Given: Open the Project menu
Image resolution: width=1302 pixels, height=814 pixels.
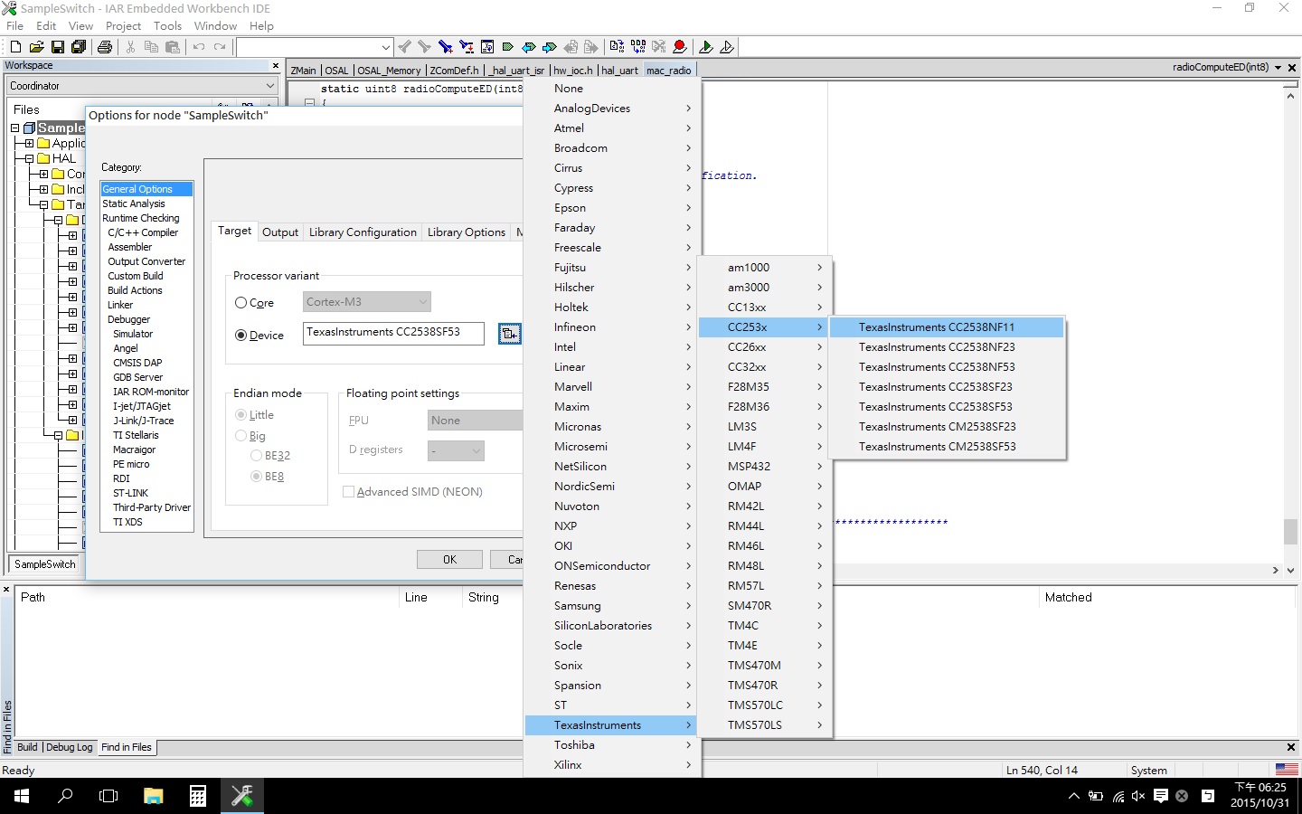Looking at the screenshot, I should click(x=123, y=26).
